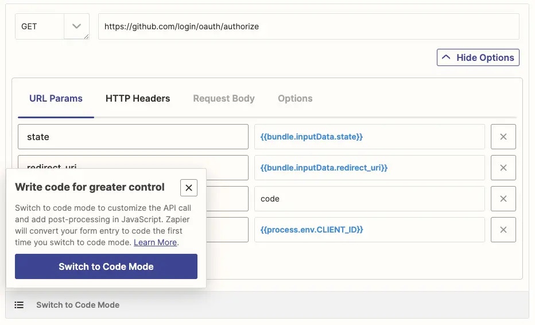Collapse options with Hide Options button
Image resolution: width=535 pixels, height=325 pixels.
tap(478, 57)
